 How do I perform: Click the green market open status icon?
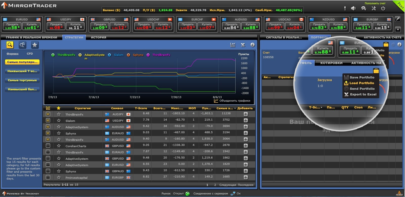tap(187, 194)
